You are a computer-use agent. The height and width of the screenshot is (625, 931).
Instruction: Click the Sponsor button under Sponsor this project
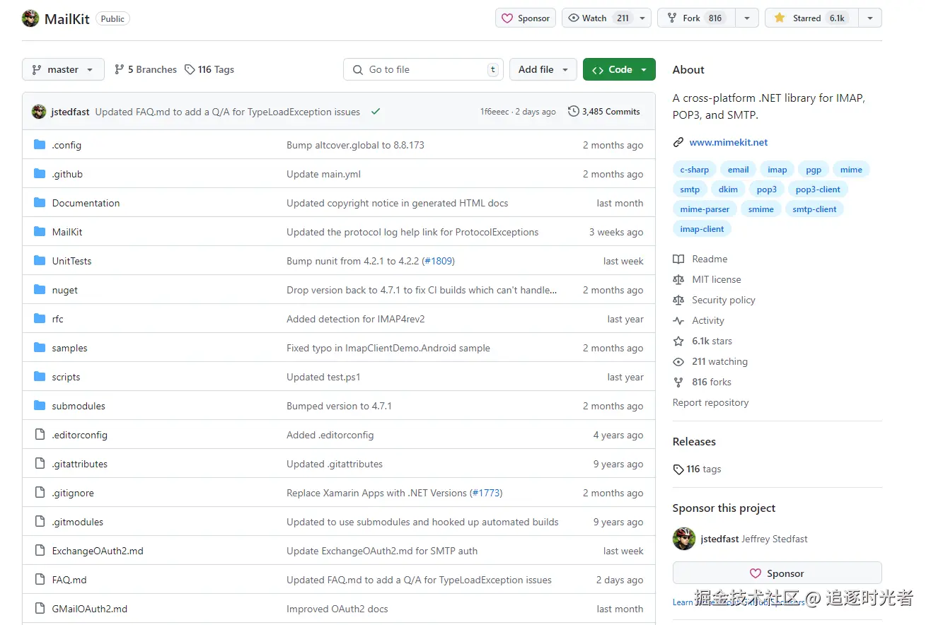(x=777, y=573)
